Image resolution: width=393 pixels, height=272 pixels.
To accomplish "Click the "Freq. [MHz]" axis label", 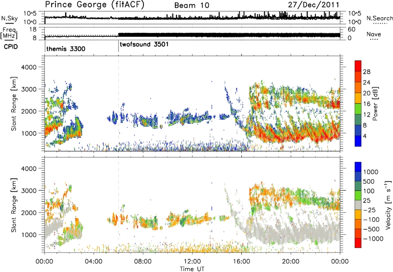I will pyautogui.click(x=9, y=33).
